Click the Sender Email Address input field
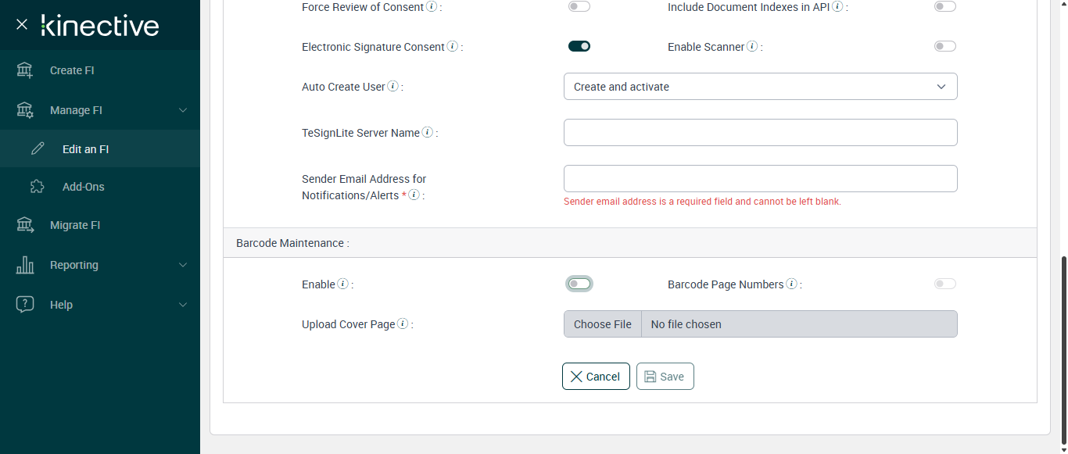The image size is (1068, 454). click(760, 179)
